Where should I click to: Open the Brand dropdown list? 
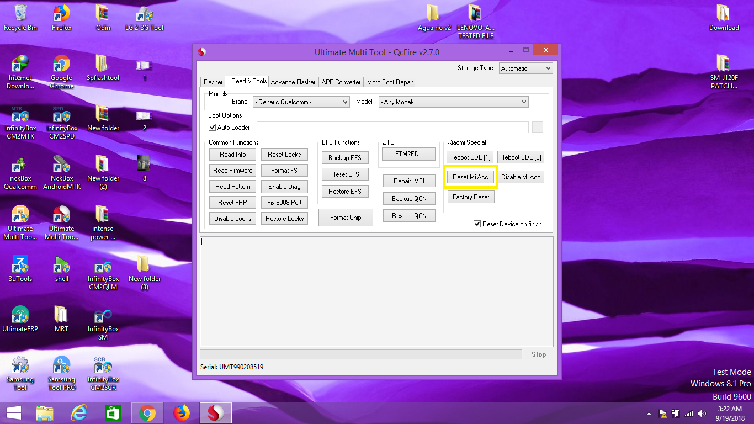click(x=301, y=102)
